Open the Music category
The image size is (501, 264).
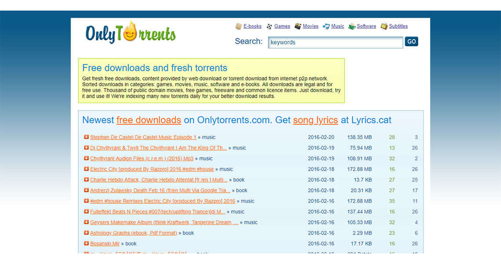click(338, 26)
